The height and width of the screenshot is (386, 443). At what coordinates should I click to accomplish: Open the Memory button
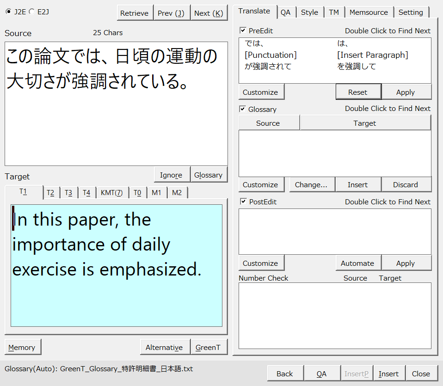(x=22, y=347)
